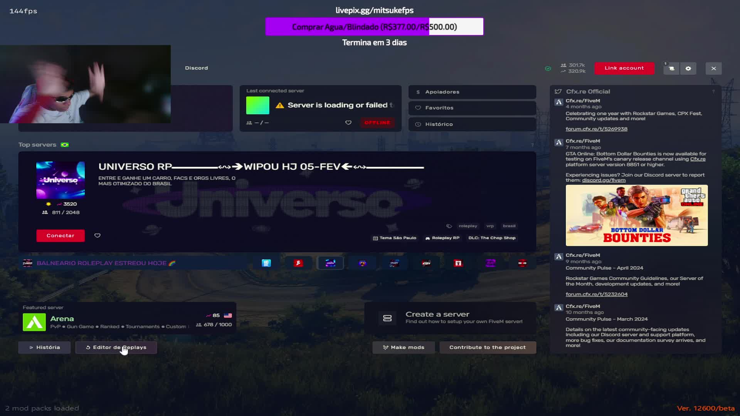Click the tags icon beside roleplay tag
The image size is (740, 416).
click(449, 226)
